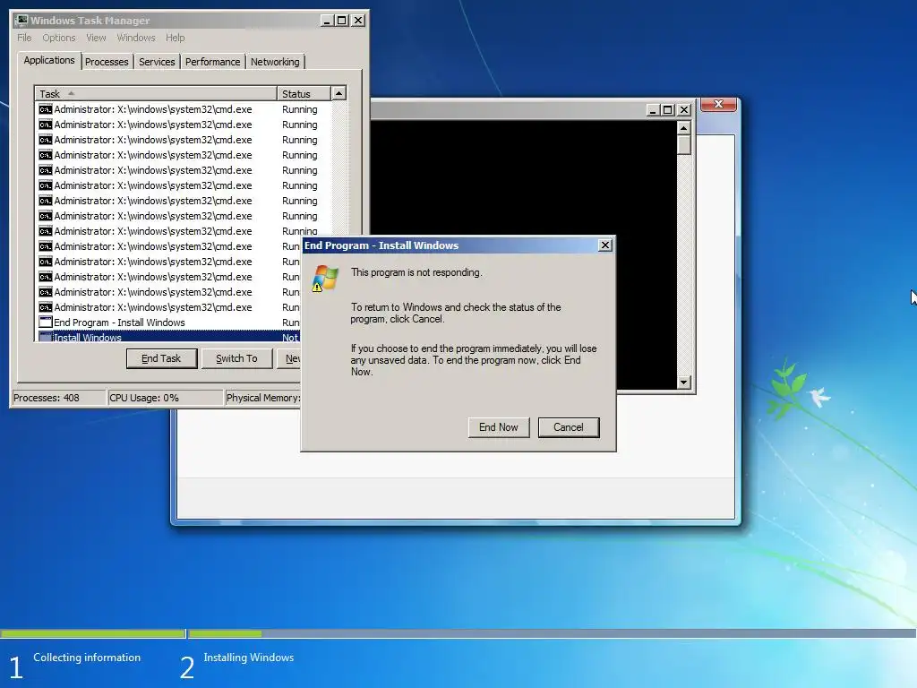Close the Windows Task Manager window

[x=358, y=21]
